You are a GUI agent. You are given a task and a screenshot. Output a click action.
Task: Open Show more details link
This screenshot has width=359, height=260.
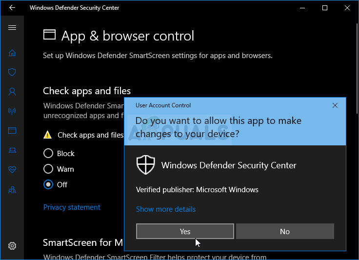166,209
